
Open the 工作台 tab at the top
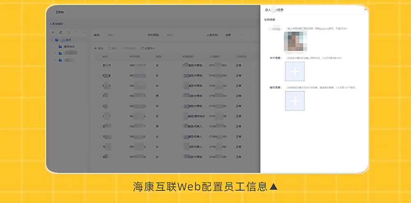[60, 12]
